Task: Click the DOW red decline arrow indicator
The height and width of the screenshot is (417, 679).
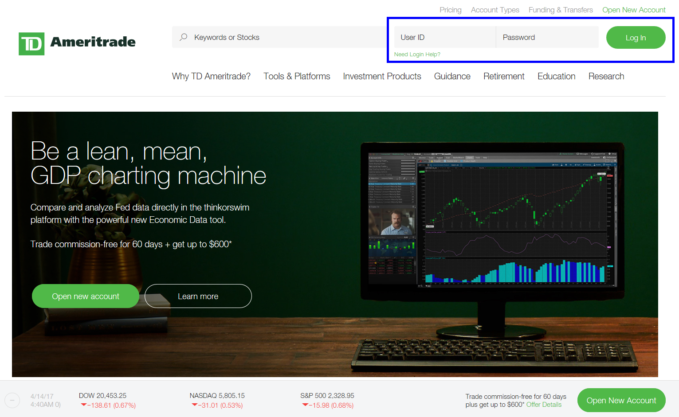Action: click(84, 405)
